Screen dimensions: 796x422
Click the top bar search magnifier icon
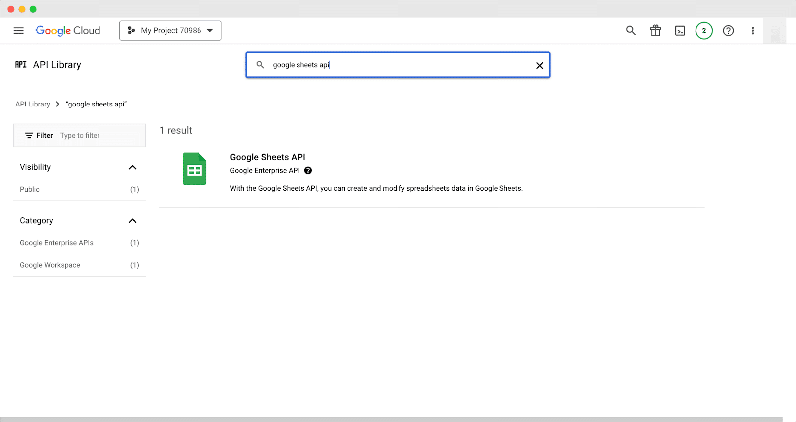(x=631, y=31)
